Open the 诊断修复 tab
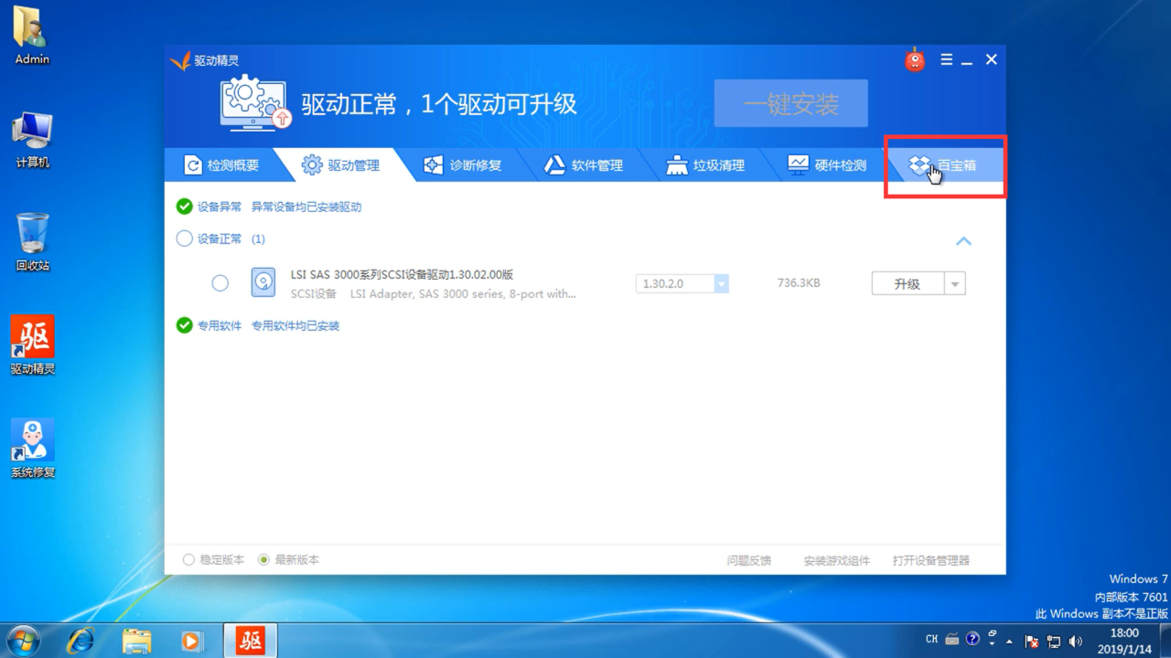The image size is (1171, 658). (462, 165)
